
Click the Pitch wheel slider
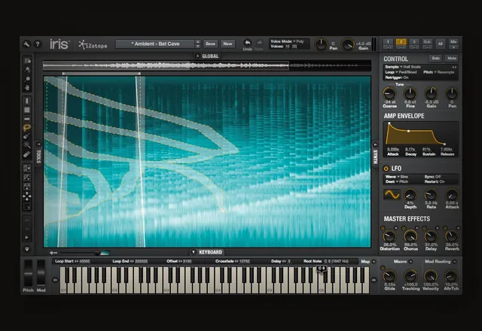pos(28,273)
